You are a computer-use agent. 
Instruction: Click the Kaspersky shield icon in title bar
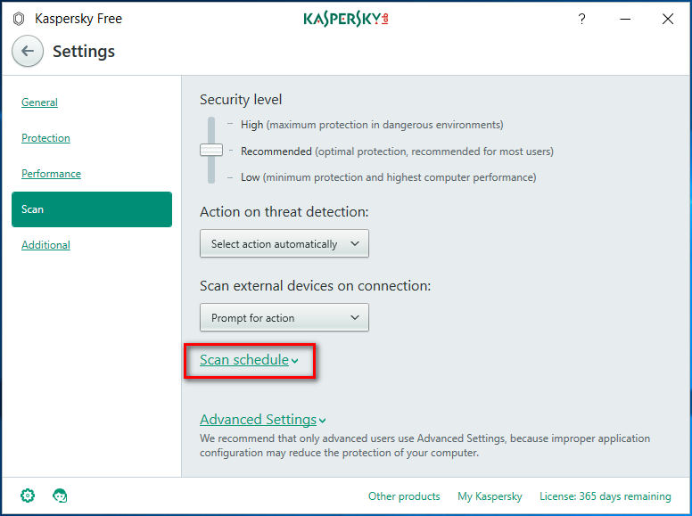point(19,19)
